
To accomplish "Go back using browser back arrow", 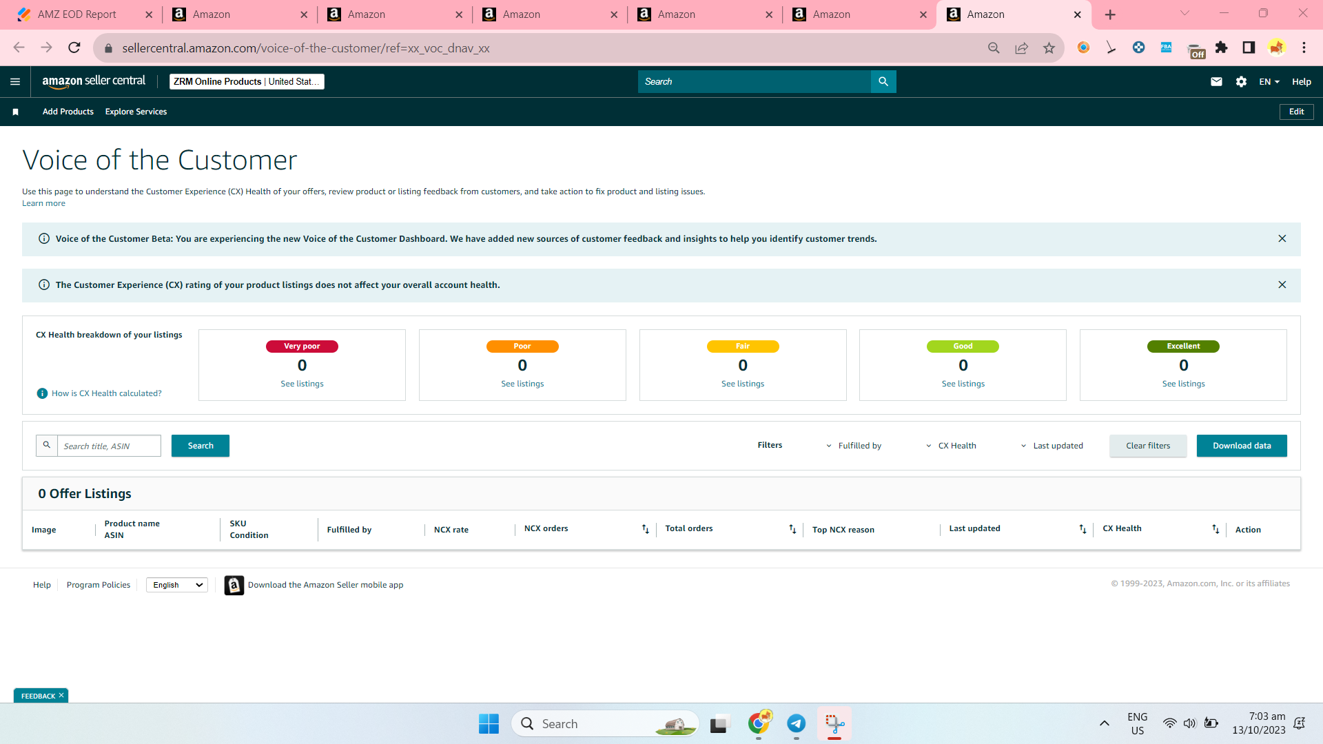I will [x=19, y=48].
